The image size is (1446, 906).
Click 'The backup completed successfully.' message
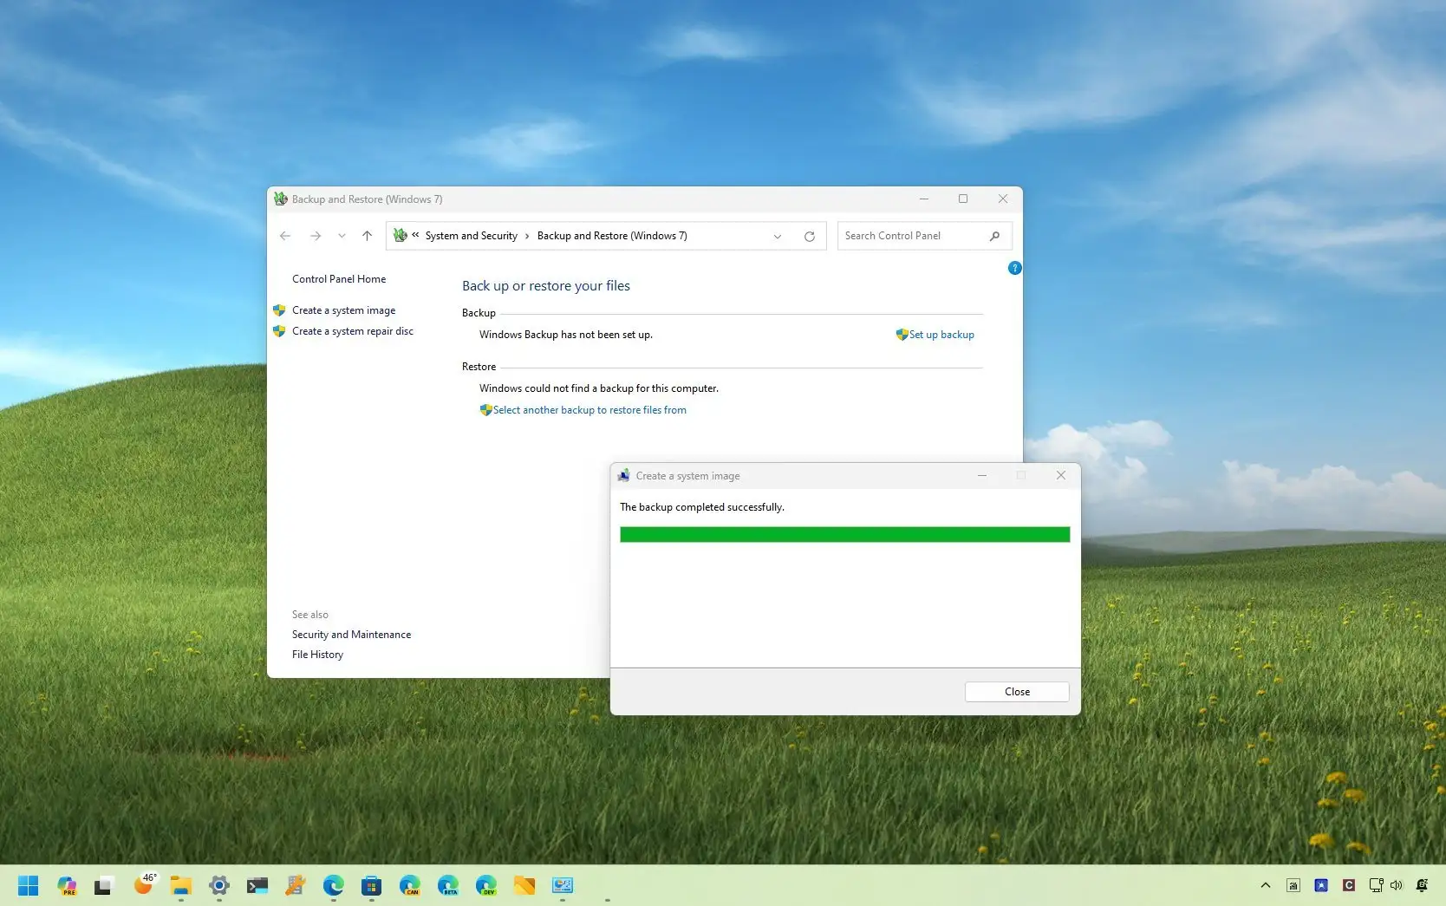tap(702, 507)
